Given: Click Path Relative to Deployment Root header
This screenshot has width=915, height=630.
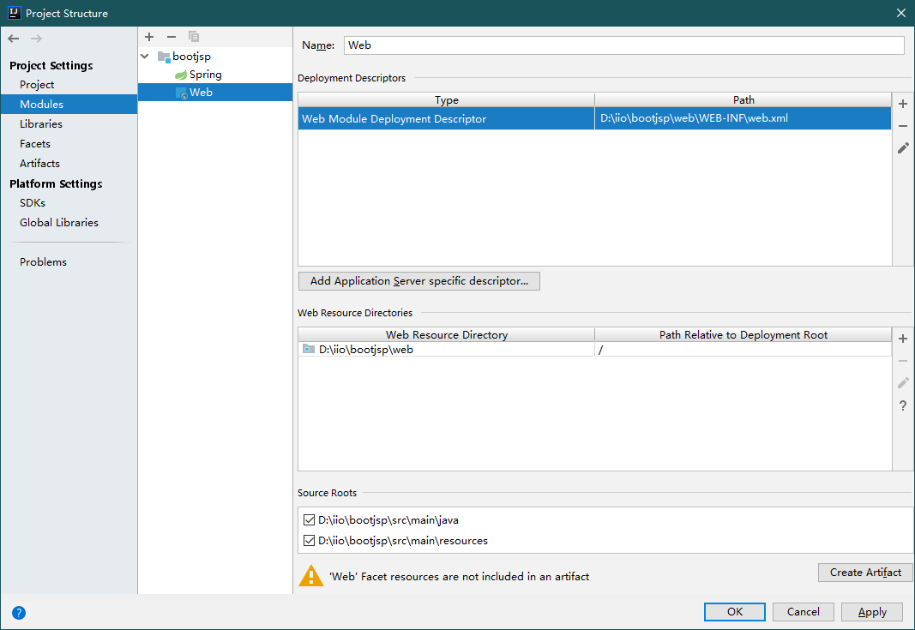Looking at the screenshot, I should click(x=743, y=335).
